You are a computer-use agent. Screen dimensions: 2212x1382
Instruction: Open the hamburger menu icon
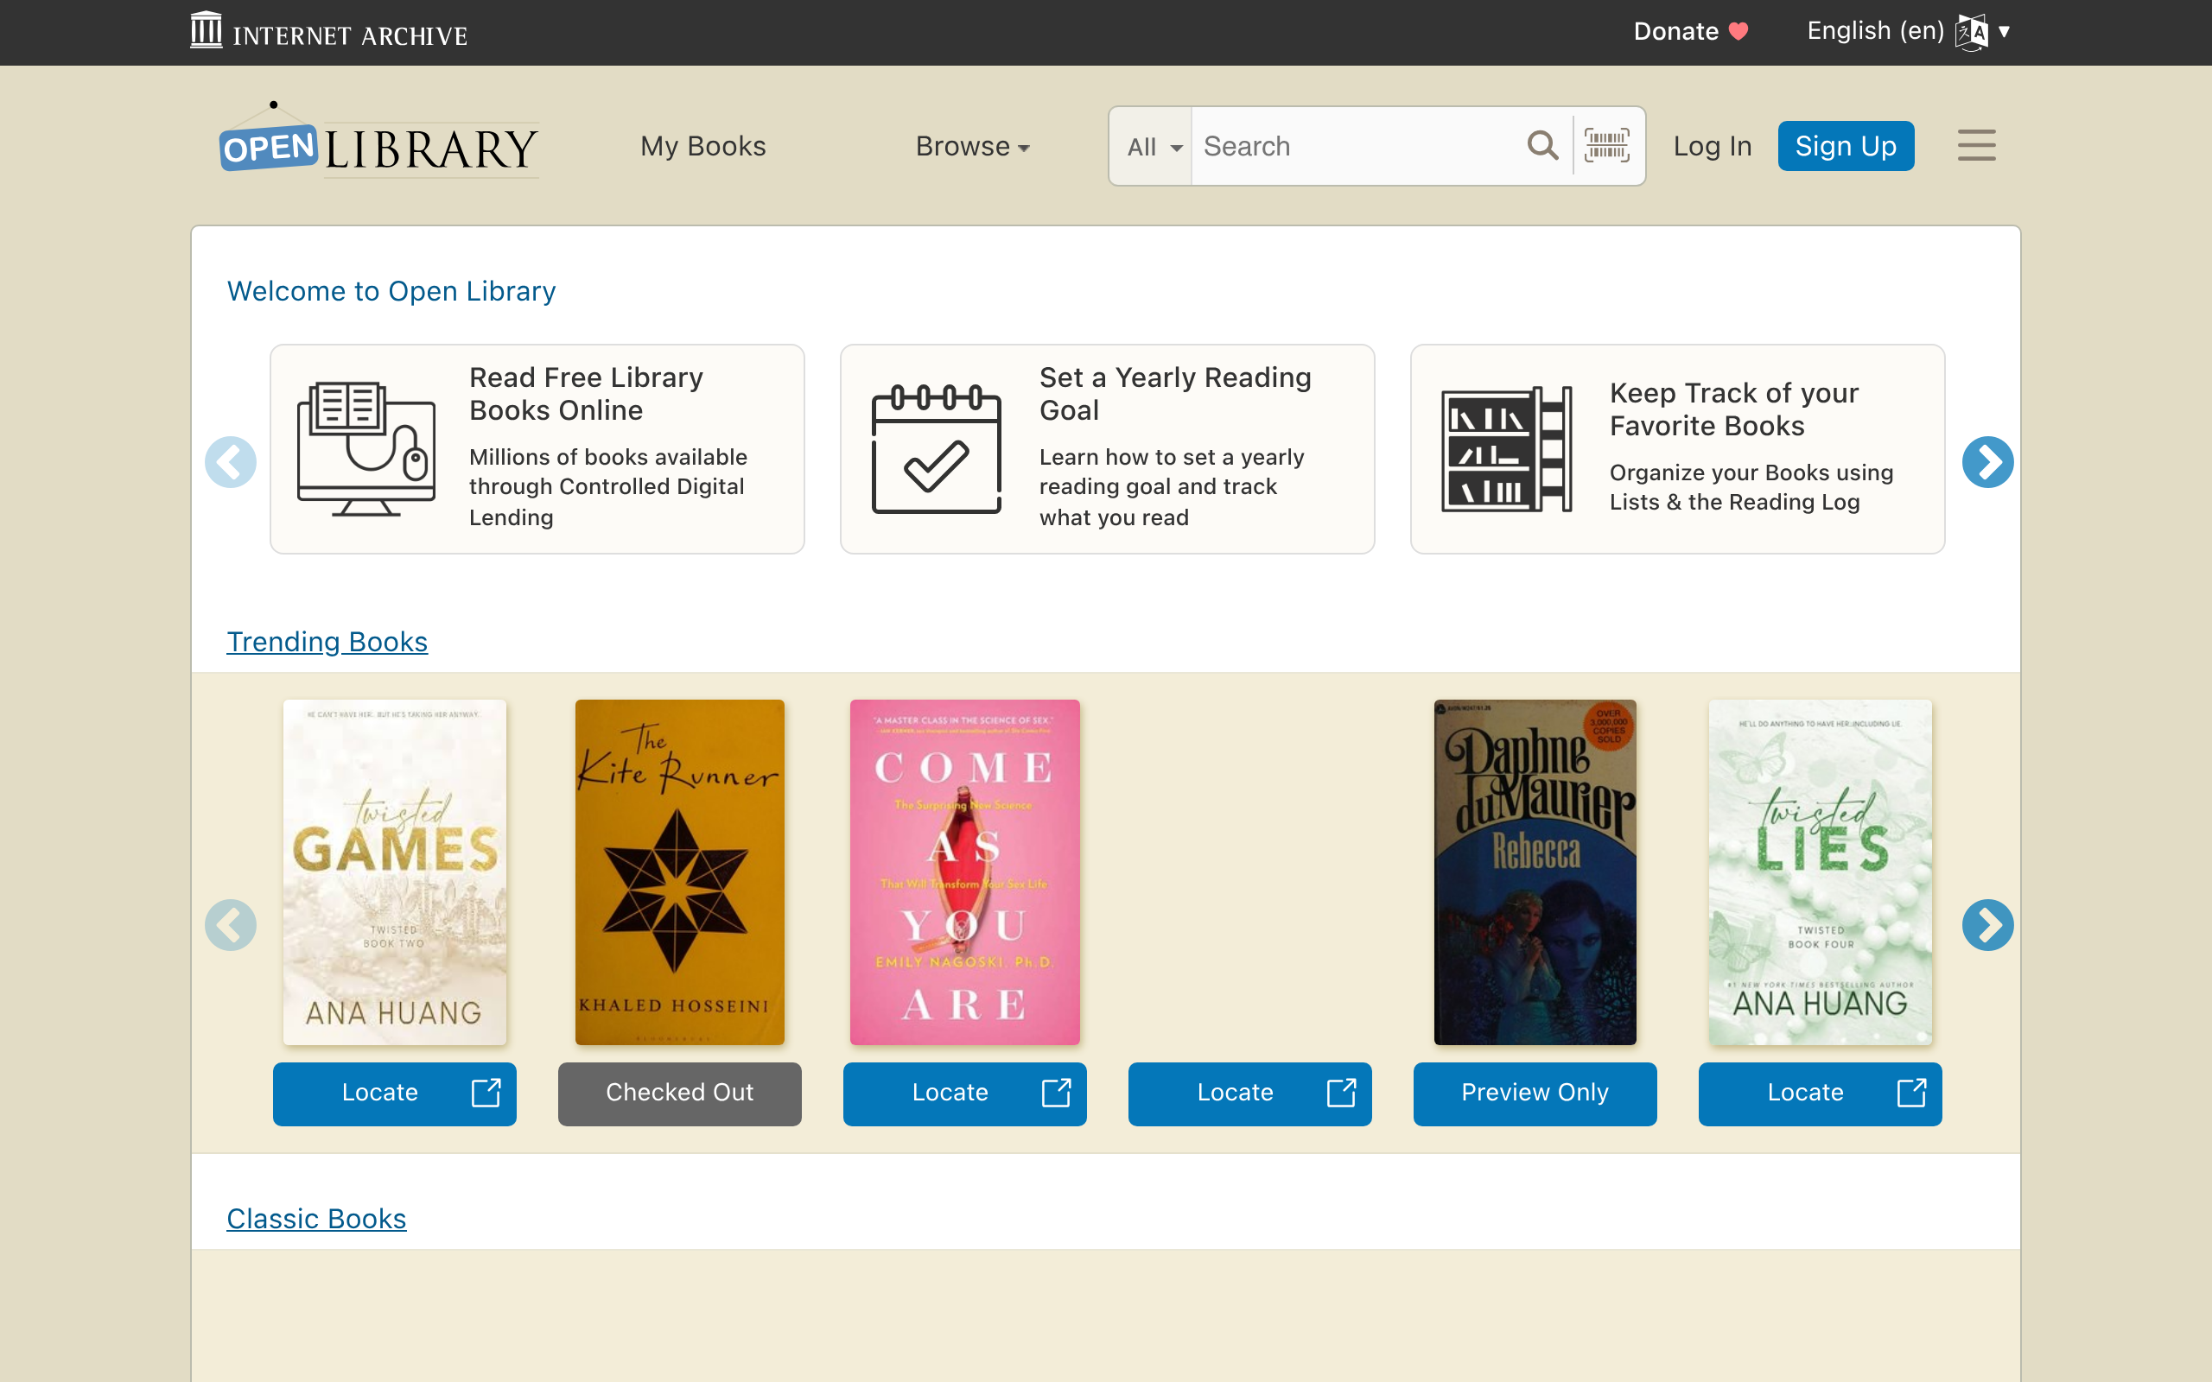click(1976, 145)
